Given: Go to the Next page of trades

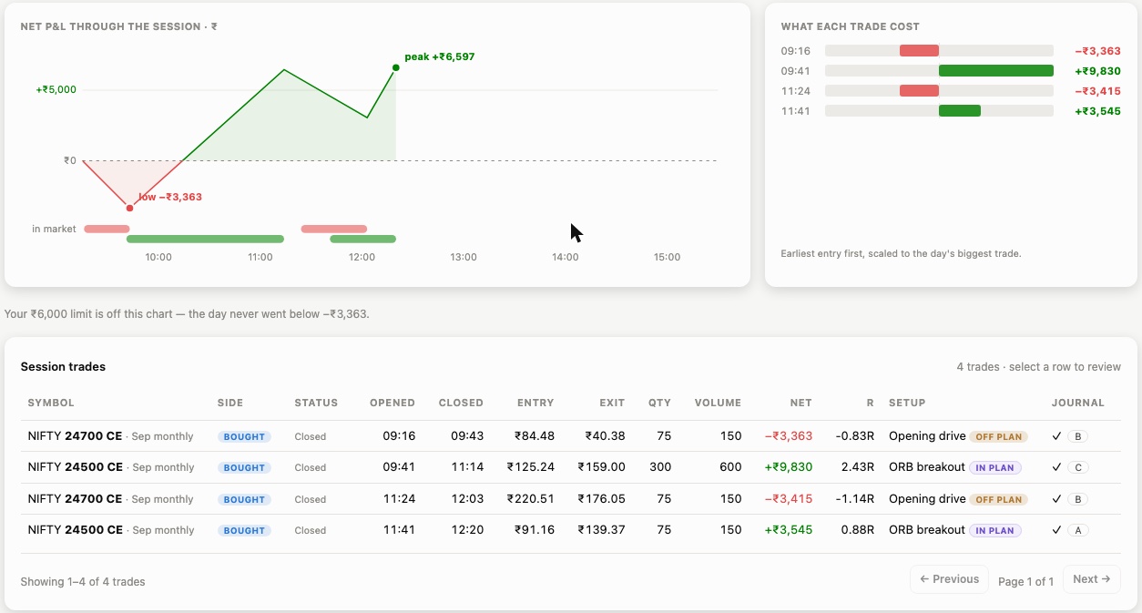Looking at the screenshot, I should (x=1091, y=579).
